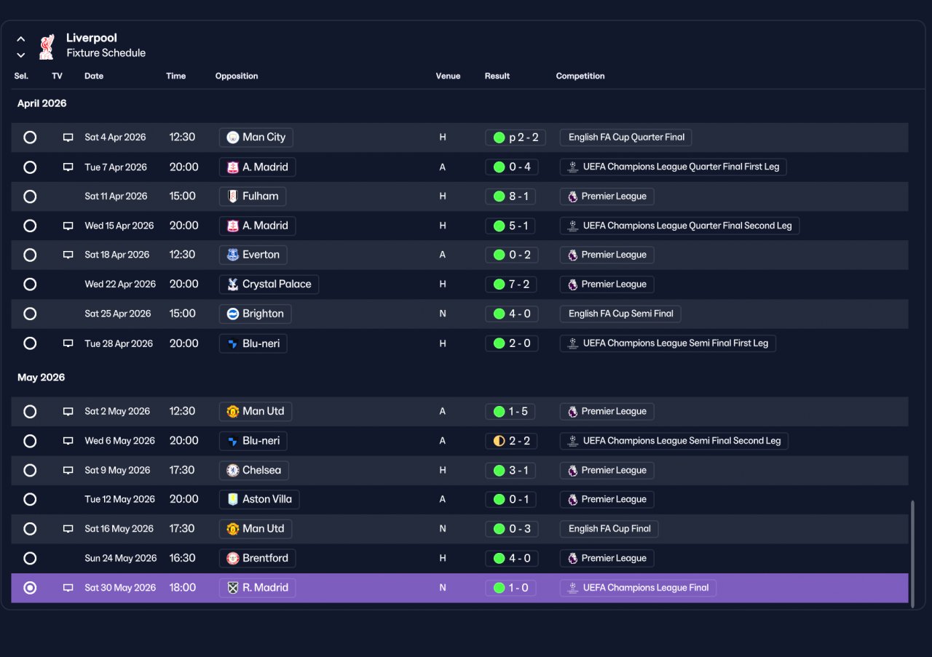Image resolution: width=932 pixels, height=657 pixels.
Task: Click the half-orange draw indicator for Blu-neri 2 - 2
Action: click(x=499, y=441)
